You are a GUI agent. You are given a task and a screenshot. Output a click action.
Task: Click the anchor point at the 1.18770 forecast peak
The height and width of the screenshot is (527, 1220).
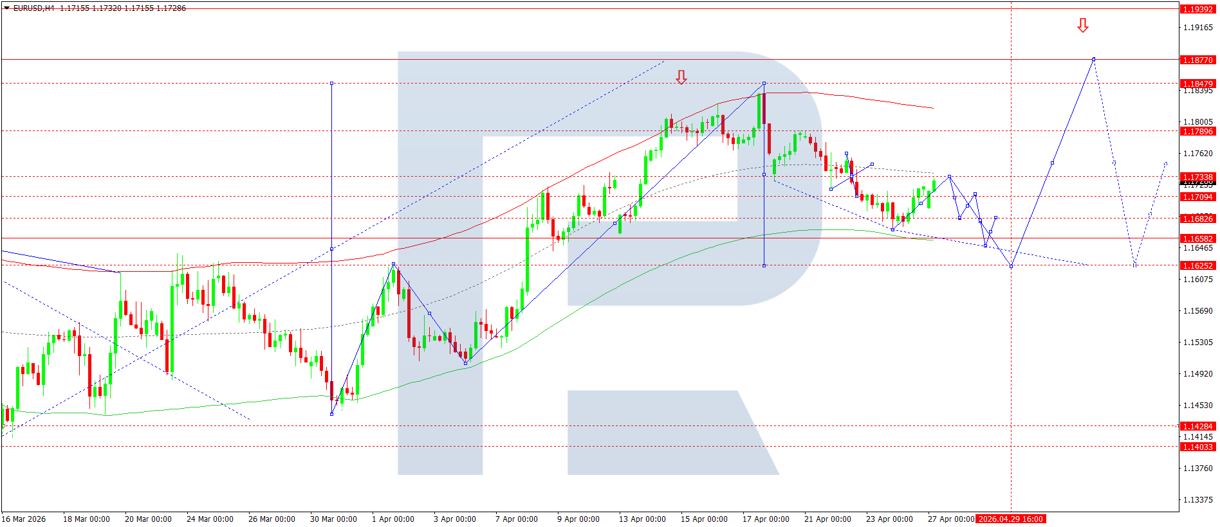(1093, 59)
